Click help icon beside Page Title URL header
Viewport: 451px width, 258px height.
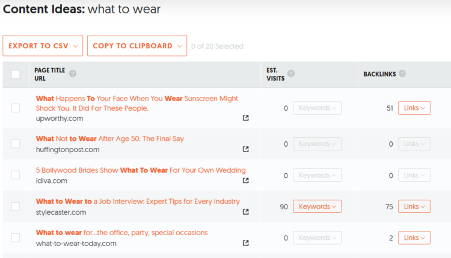(73, 74)
